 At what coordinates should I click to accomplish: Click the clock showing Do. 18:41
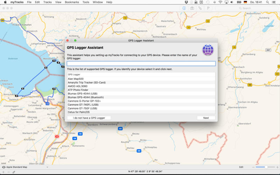coord(256,2)
